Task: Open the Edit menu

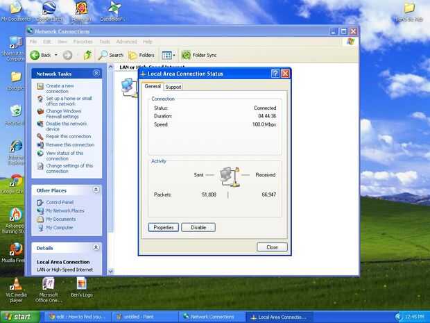Action: pos(47,42)
